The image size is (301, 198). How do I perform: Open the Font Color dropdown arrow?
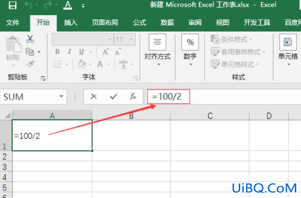tap(109, 64)
